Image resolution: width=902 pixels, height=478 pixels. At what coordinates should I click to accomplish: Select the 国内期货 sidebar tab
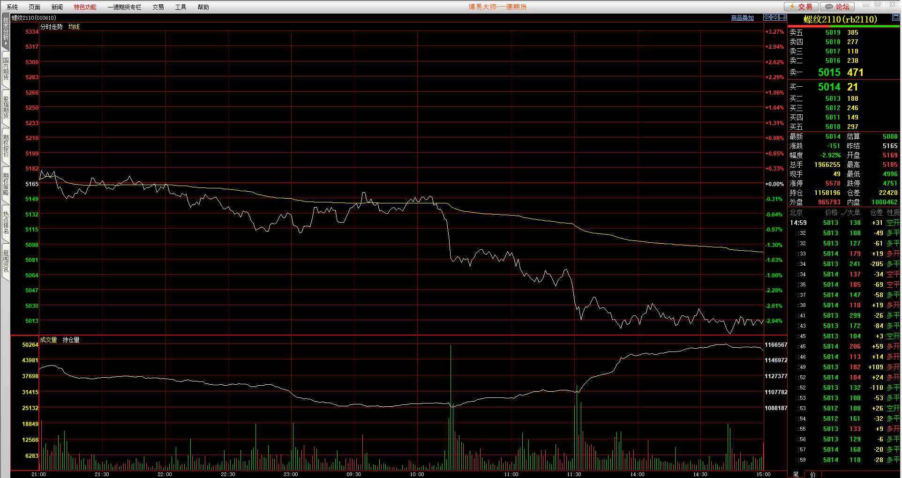pos(6,68)
